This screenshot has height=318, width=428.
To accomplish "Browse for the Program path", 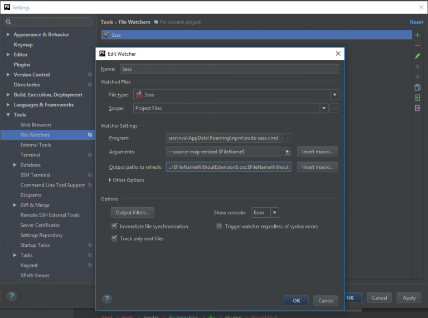I will 287,138.
